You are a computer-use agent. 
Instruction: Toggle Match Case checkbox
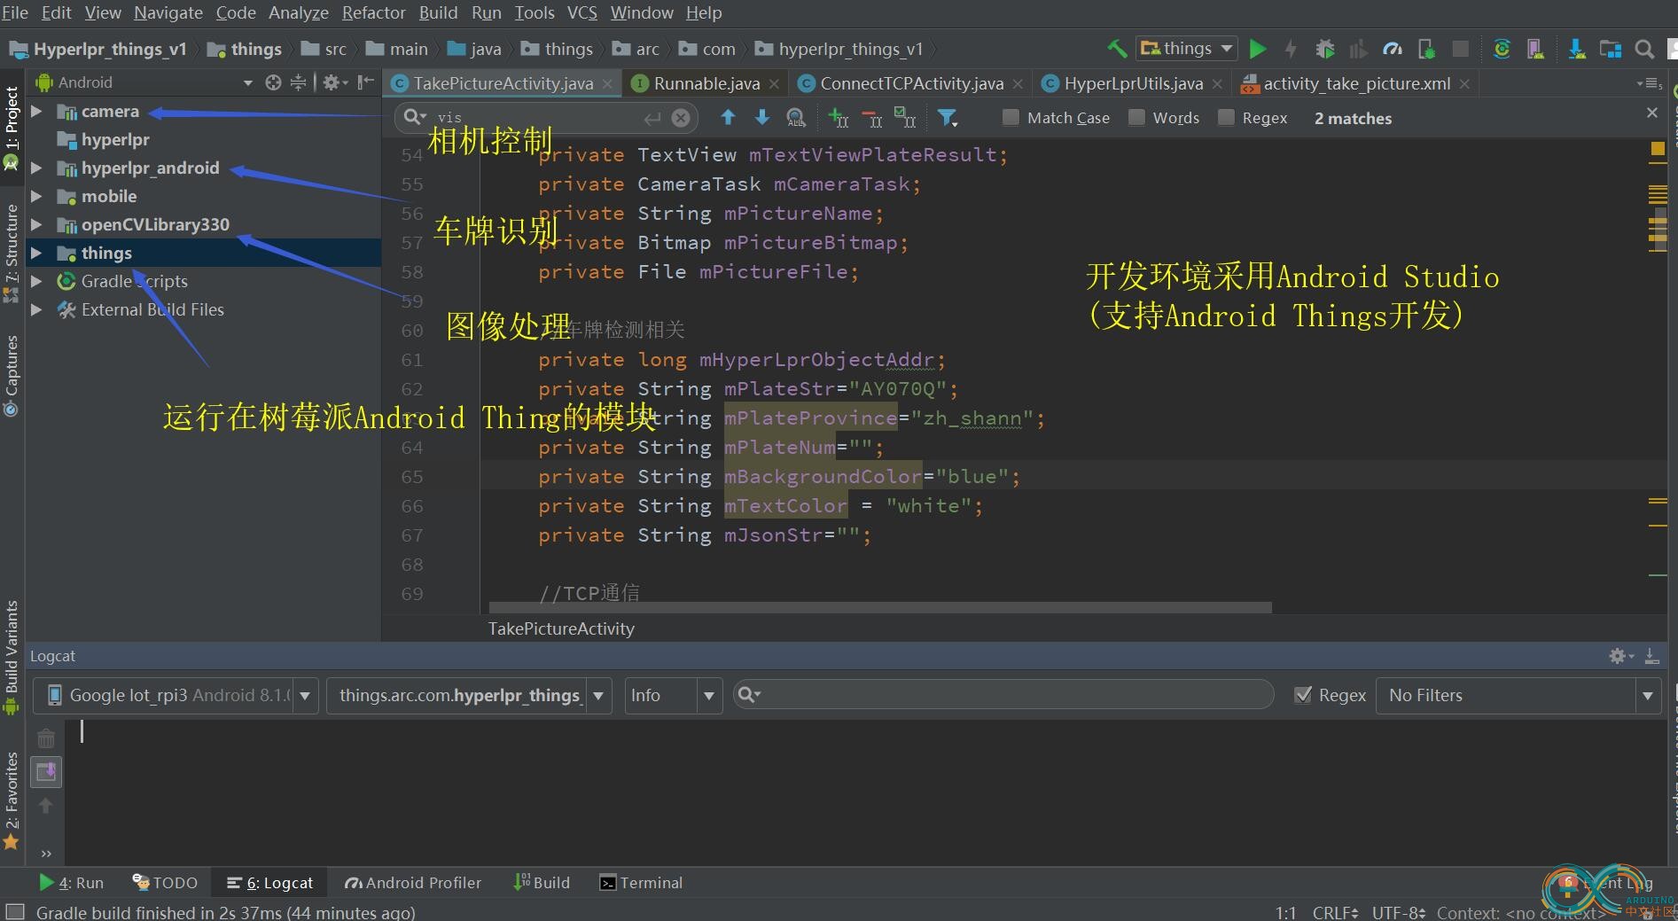point(1010,118)
